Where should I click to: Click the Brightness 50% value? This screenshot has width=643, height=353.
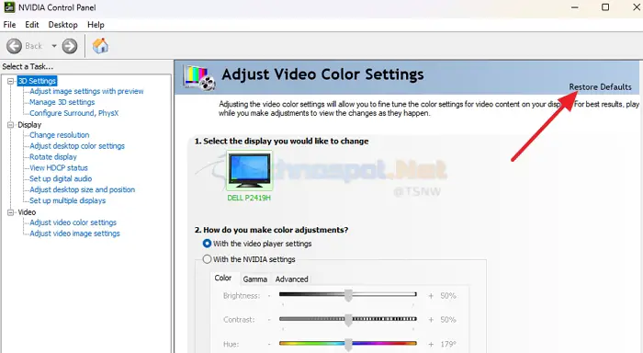448,295
